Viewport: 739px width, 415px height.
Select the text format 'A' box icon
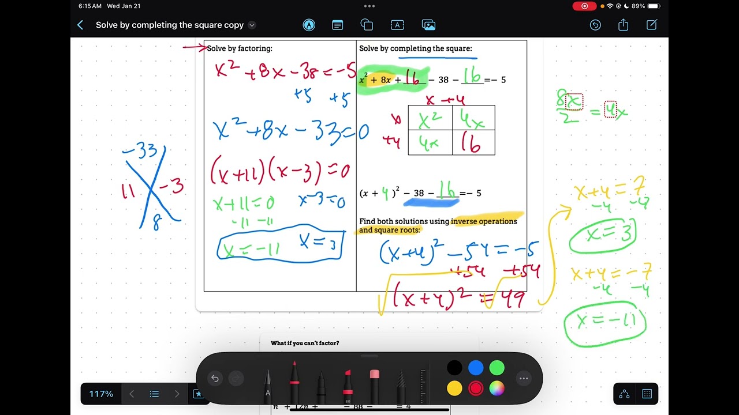[397, 25]
